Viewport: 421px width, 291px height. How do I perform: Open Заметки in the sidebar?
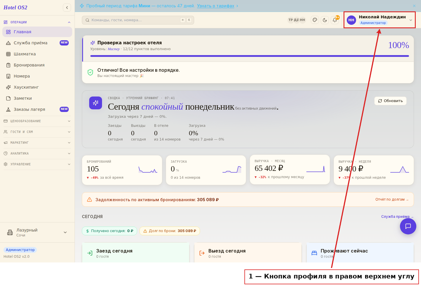37,98
